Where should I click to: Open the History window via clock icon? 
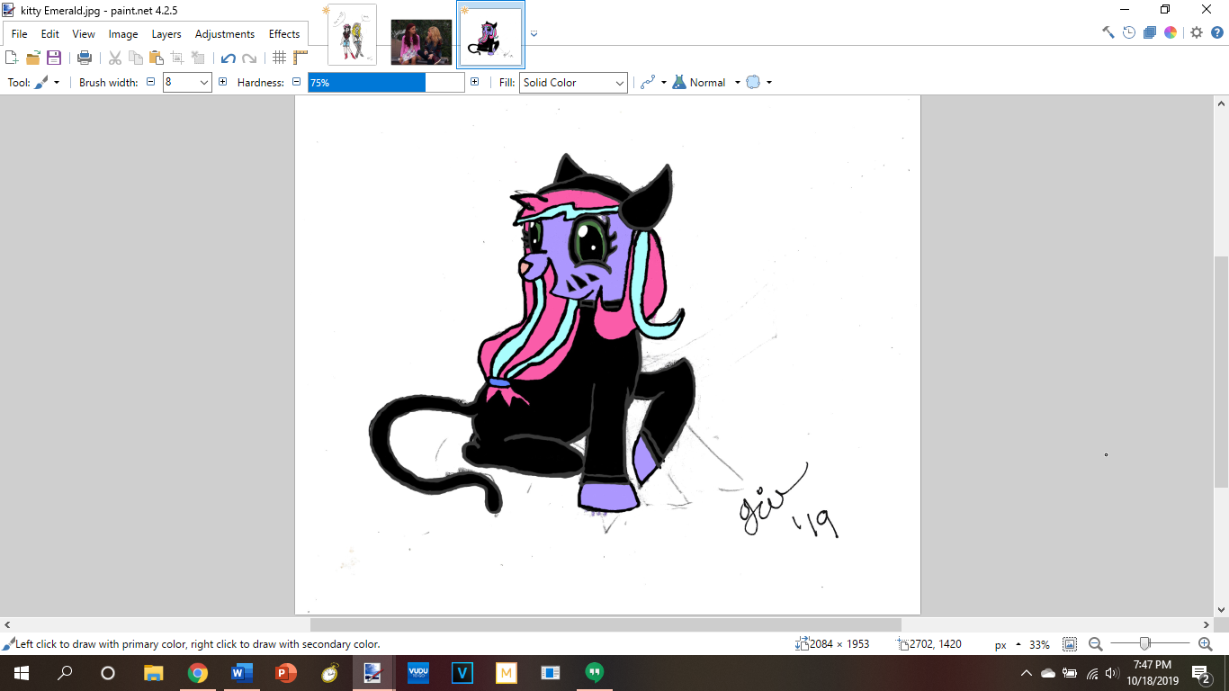[1129, 32]
